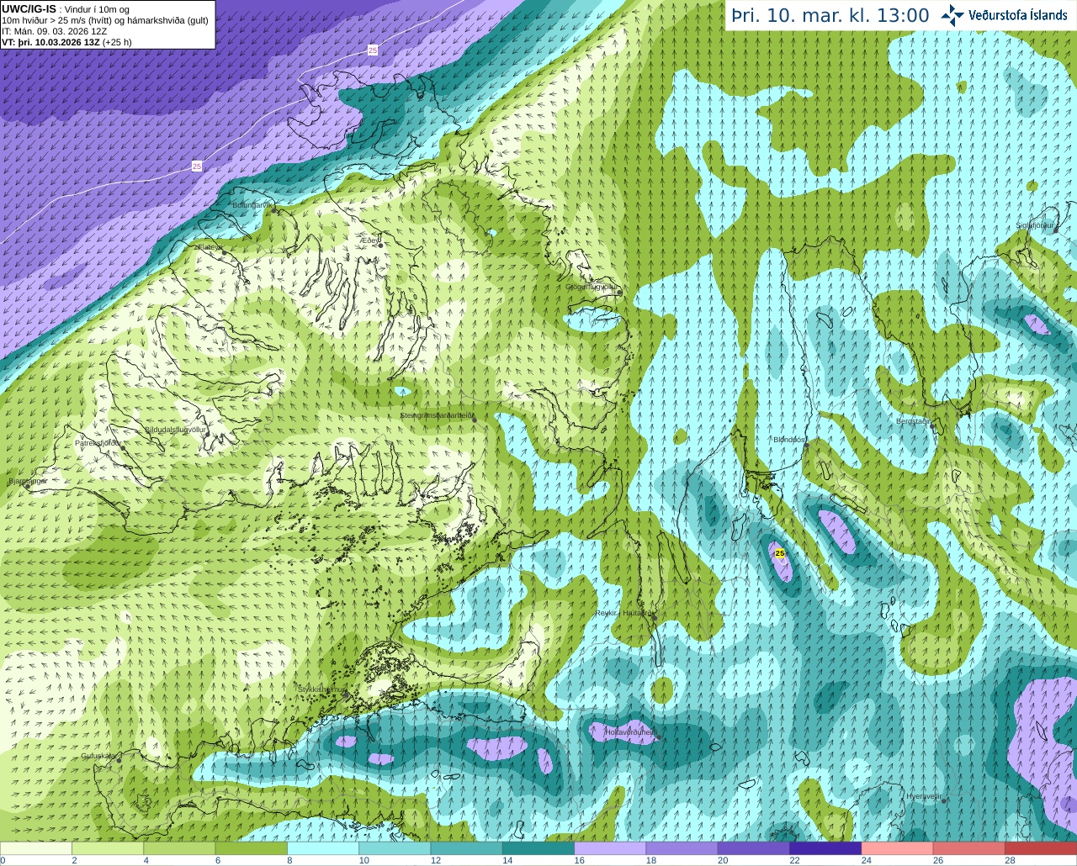The width and height of the screenshot is (1077, 866).
Task: Click the 12–14 m/s teal legend swatch
Action: click(x=467, y=848)
